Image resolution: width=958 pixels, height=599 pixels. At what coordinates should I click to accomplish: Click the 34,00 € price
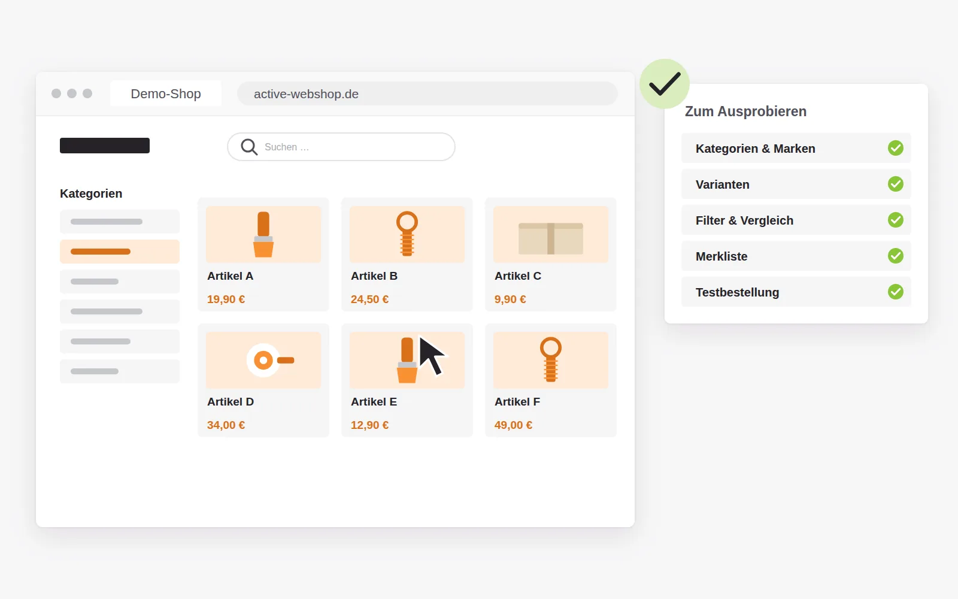226,425
